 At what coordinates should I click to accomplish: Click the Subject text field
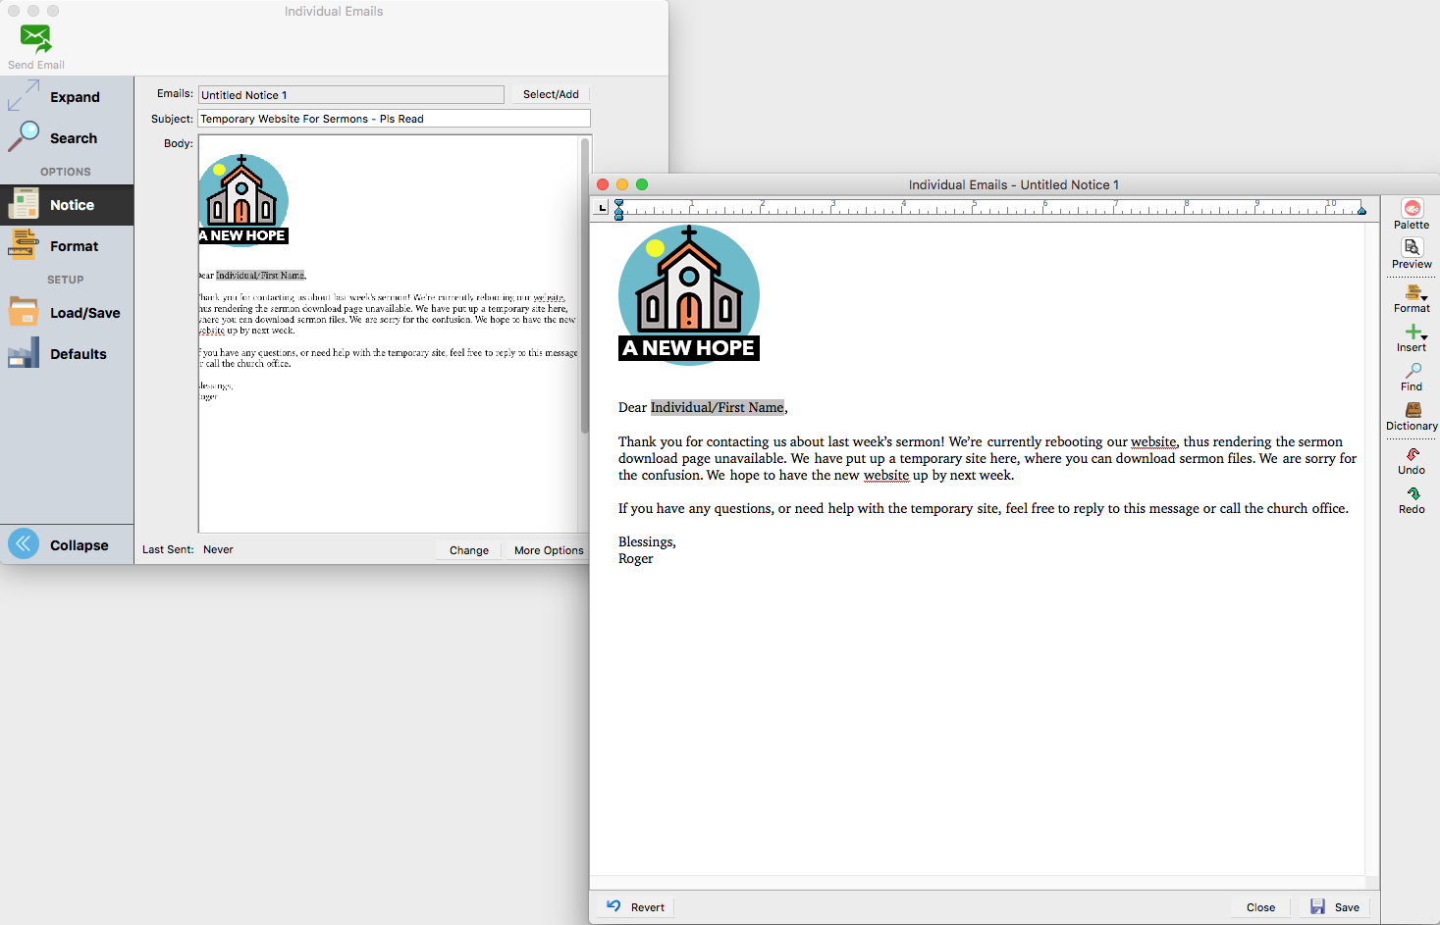pos(394,119)
